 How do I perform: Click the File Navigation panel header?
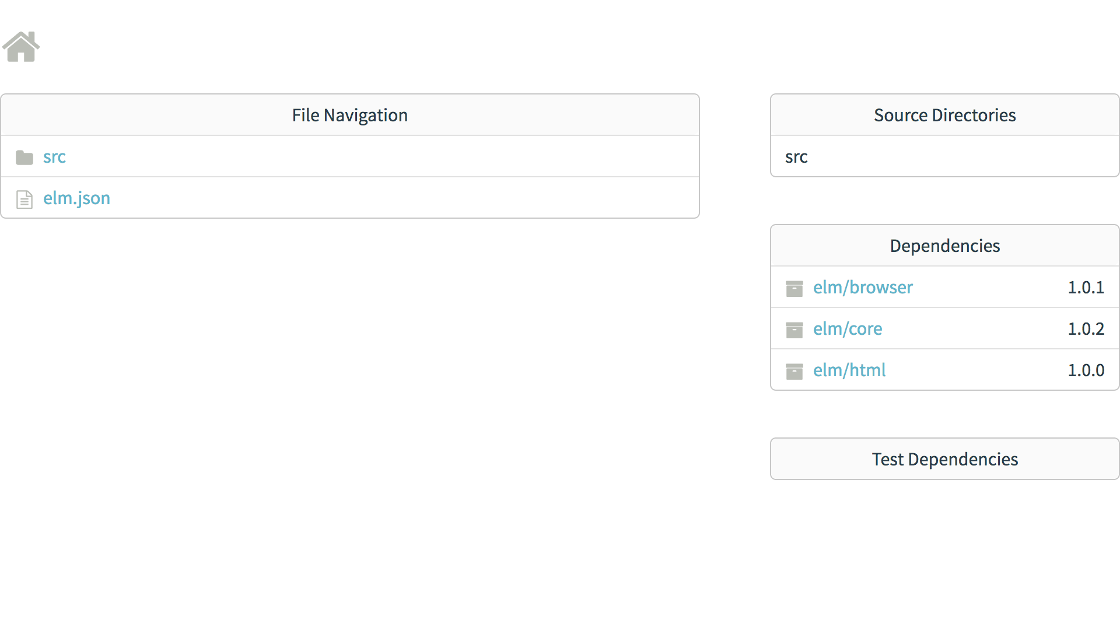(349, 115)
